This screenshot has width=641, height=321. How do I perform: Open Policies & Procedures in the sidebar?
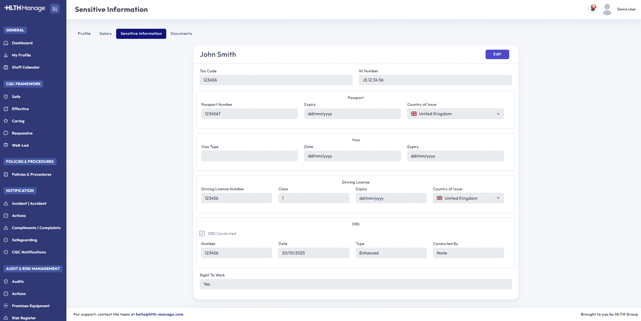tap(31, 174)
